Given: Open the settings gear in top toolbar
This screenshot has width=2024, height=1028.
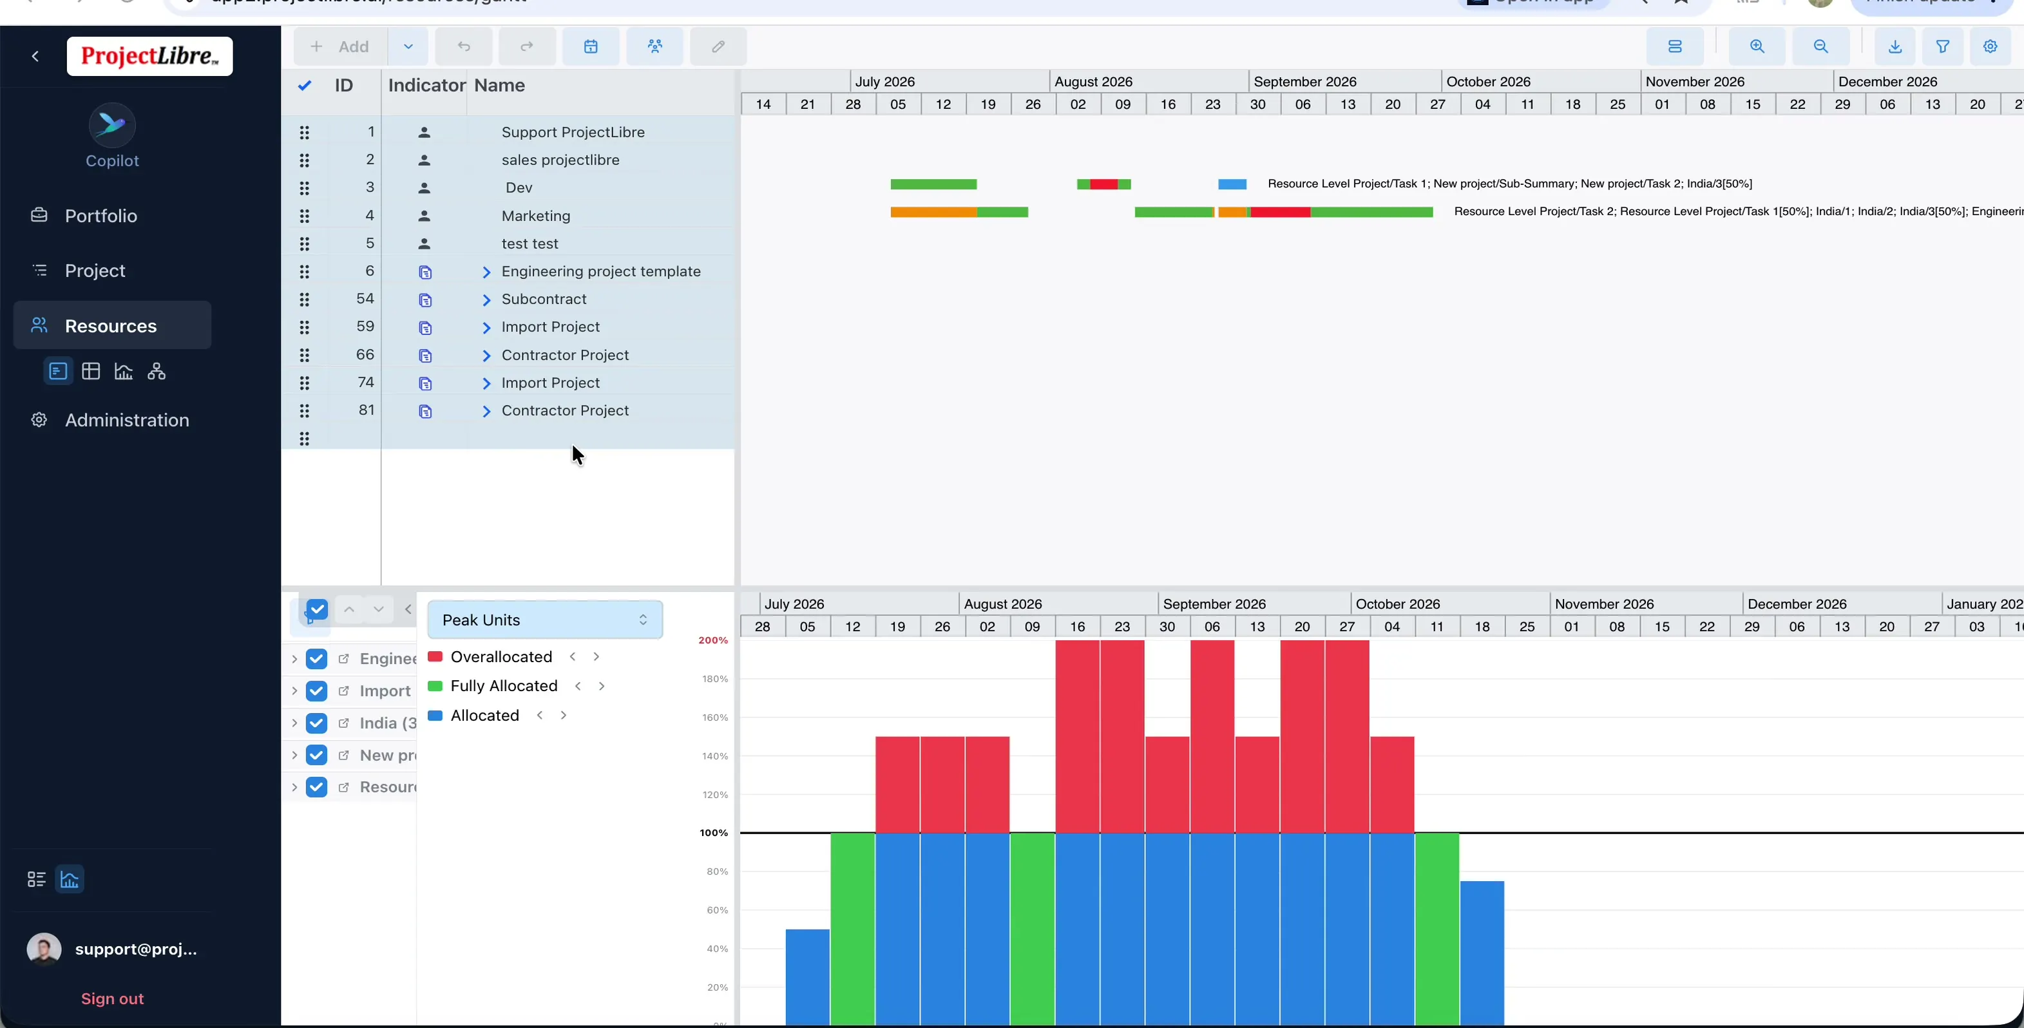Looking at the screenshot, I should [x=1991, y=47].
